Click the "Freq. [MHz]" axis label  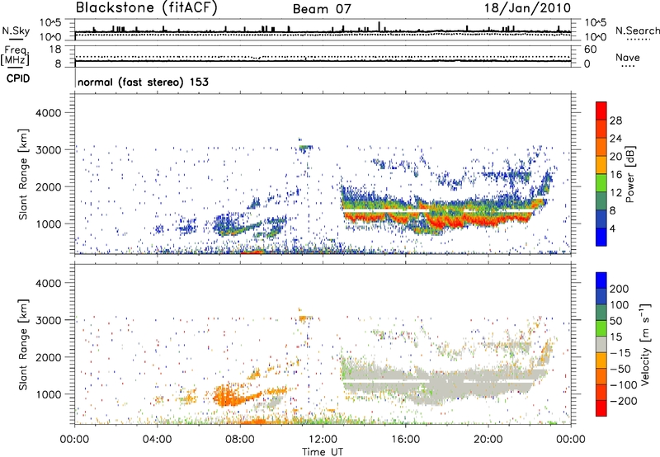(x=15, y=55)
